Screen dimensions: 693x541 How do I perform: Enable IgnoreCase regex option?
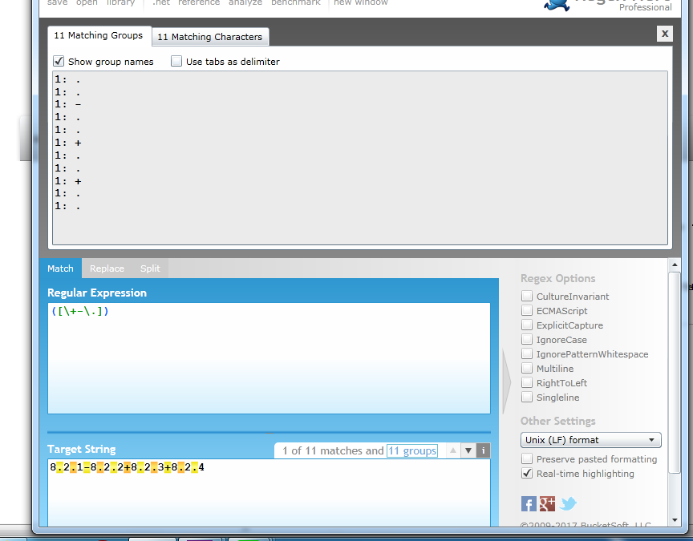(527, 340)
